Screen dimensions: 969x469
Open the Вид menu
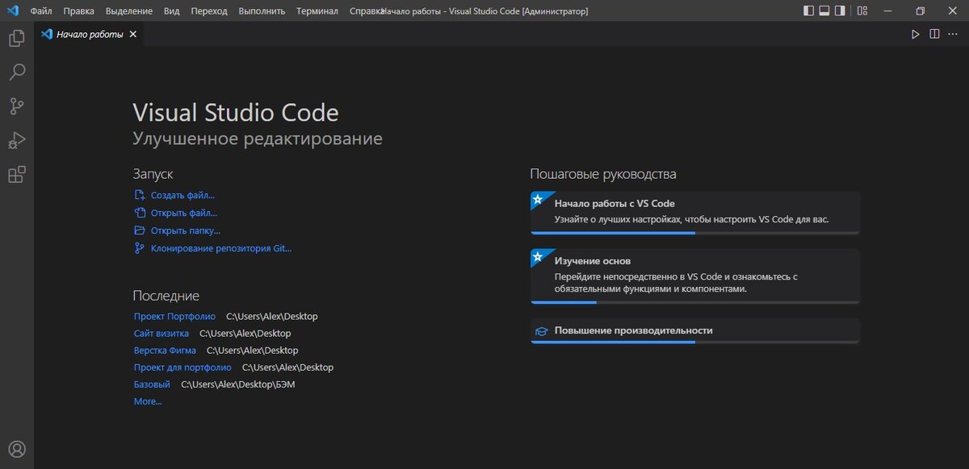tap(171, 11)
